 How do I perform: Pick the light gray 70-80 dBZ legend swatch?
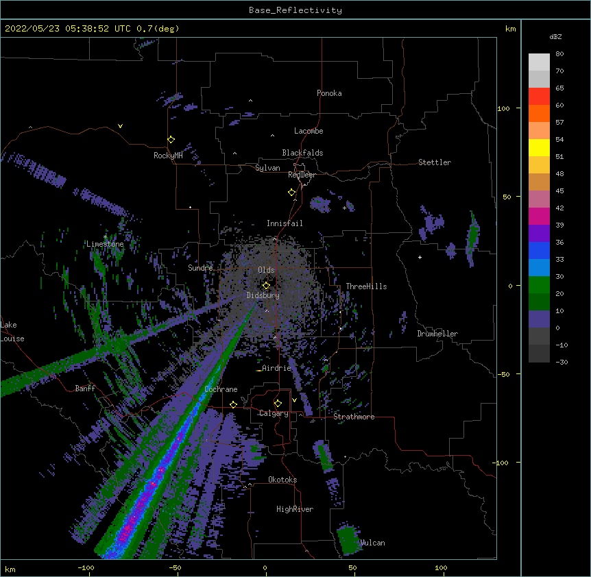tap(539, 62)
